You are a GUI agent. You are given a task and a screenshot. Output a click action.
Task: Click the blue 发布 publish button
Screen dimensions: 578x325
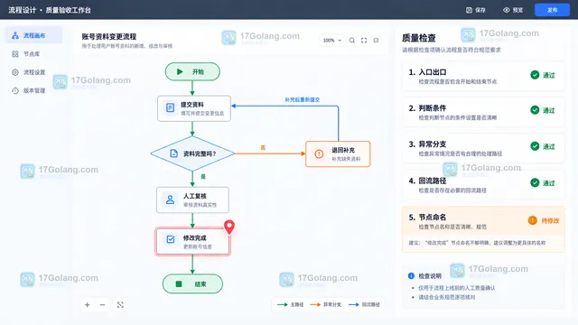(x=552, y=10)
